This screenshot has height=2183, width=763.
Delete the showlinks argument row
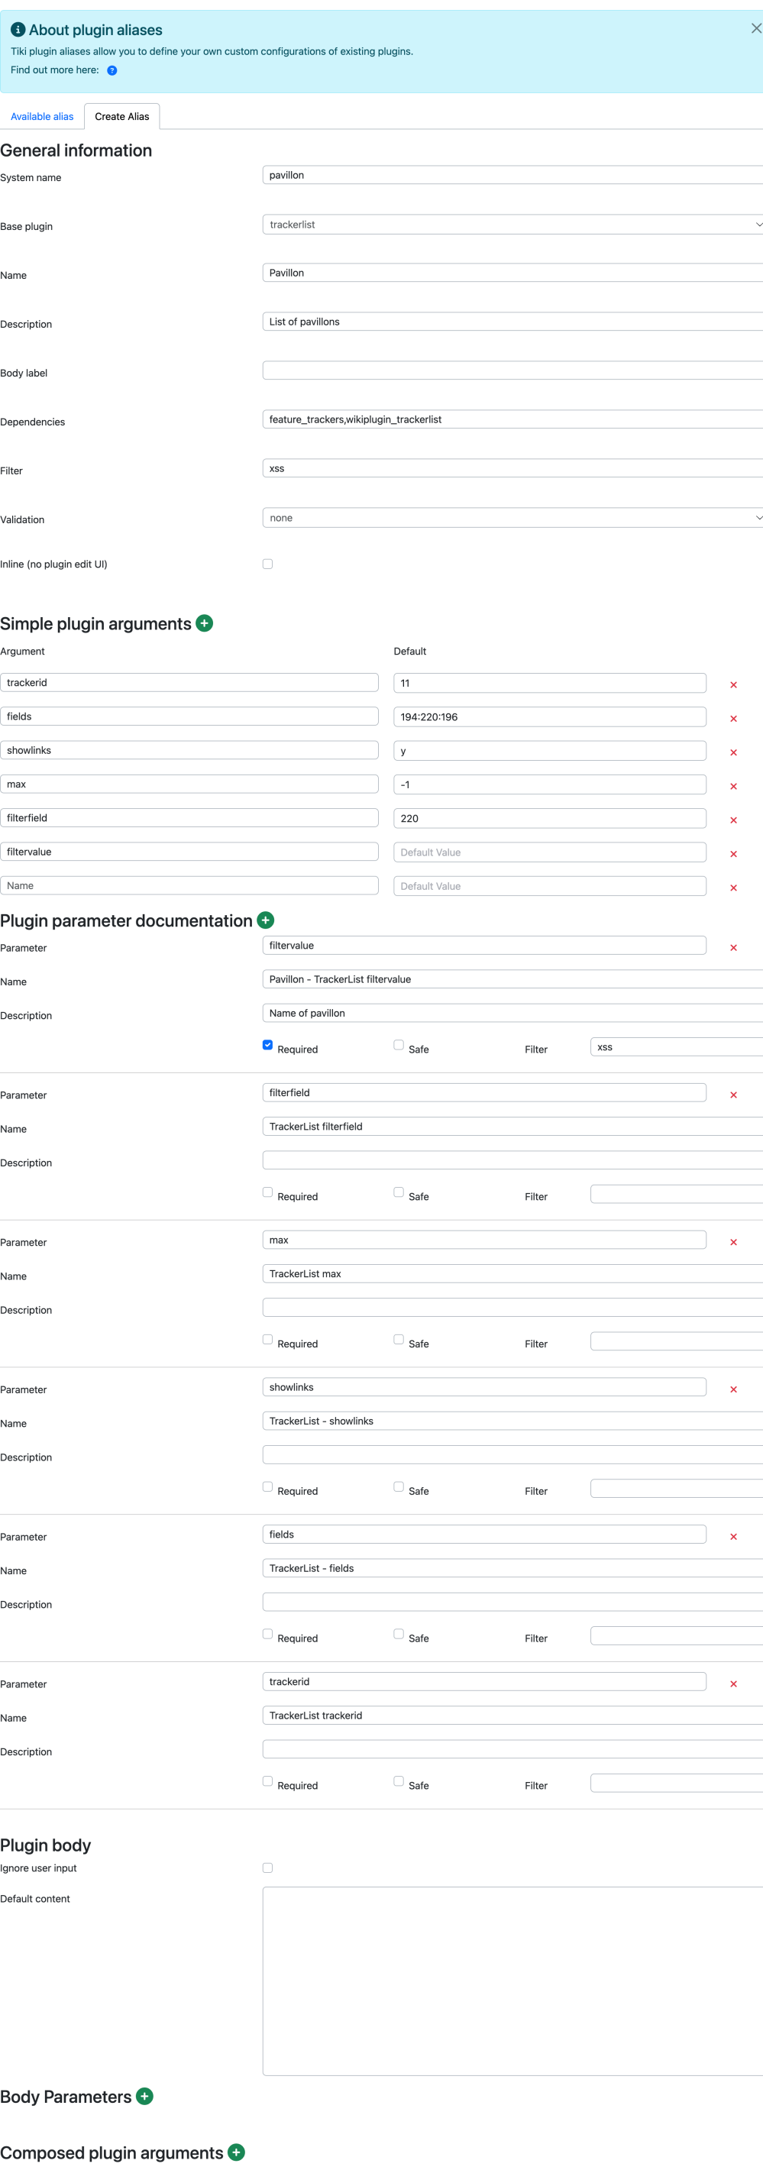pyautogui.click(x=733, y=752)
